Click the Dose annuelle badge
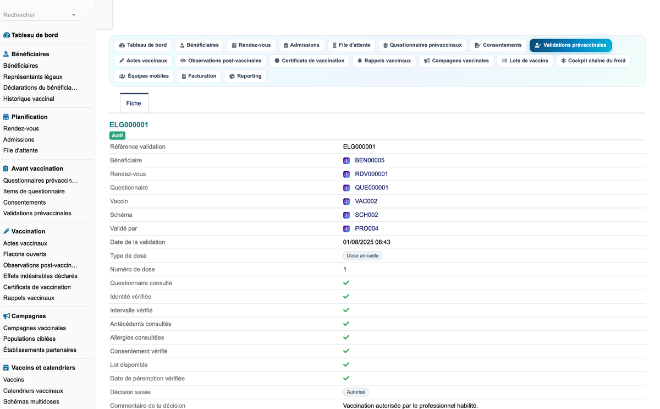This screenshot has height=409, width=660. point(362,256)
